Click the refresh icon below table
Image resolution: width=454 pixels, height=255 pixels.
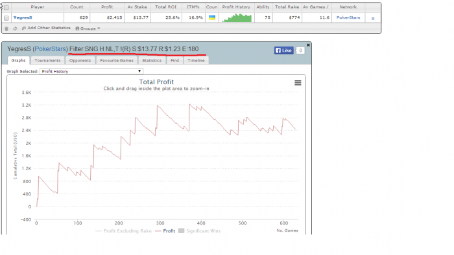15,28
